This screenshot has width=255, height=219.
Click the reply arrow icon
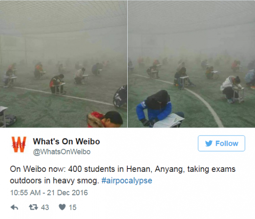click(14, 207)
